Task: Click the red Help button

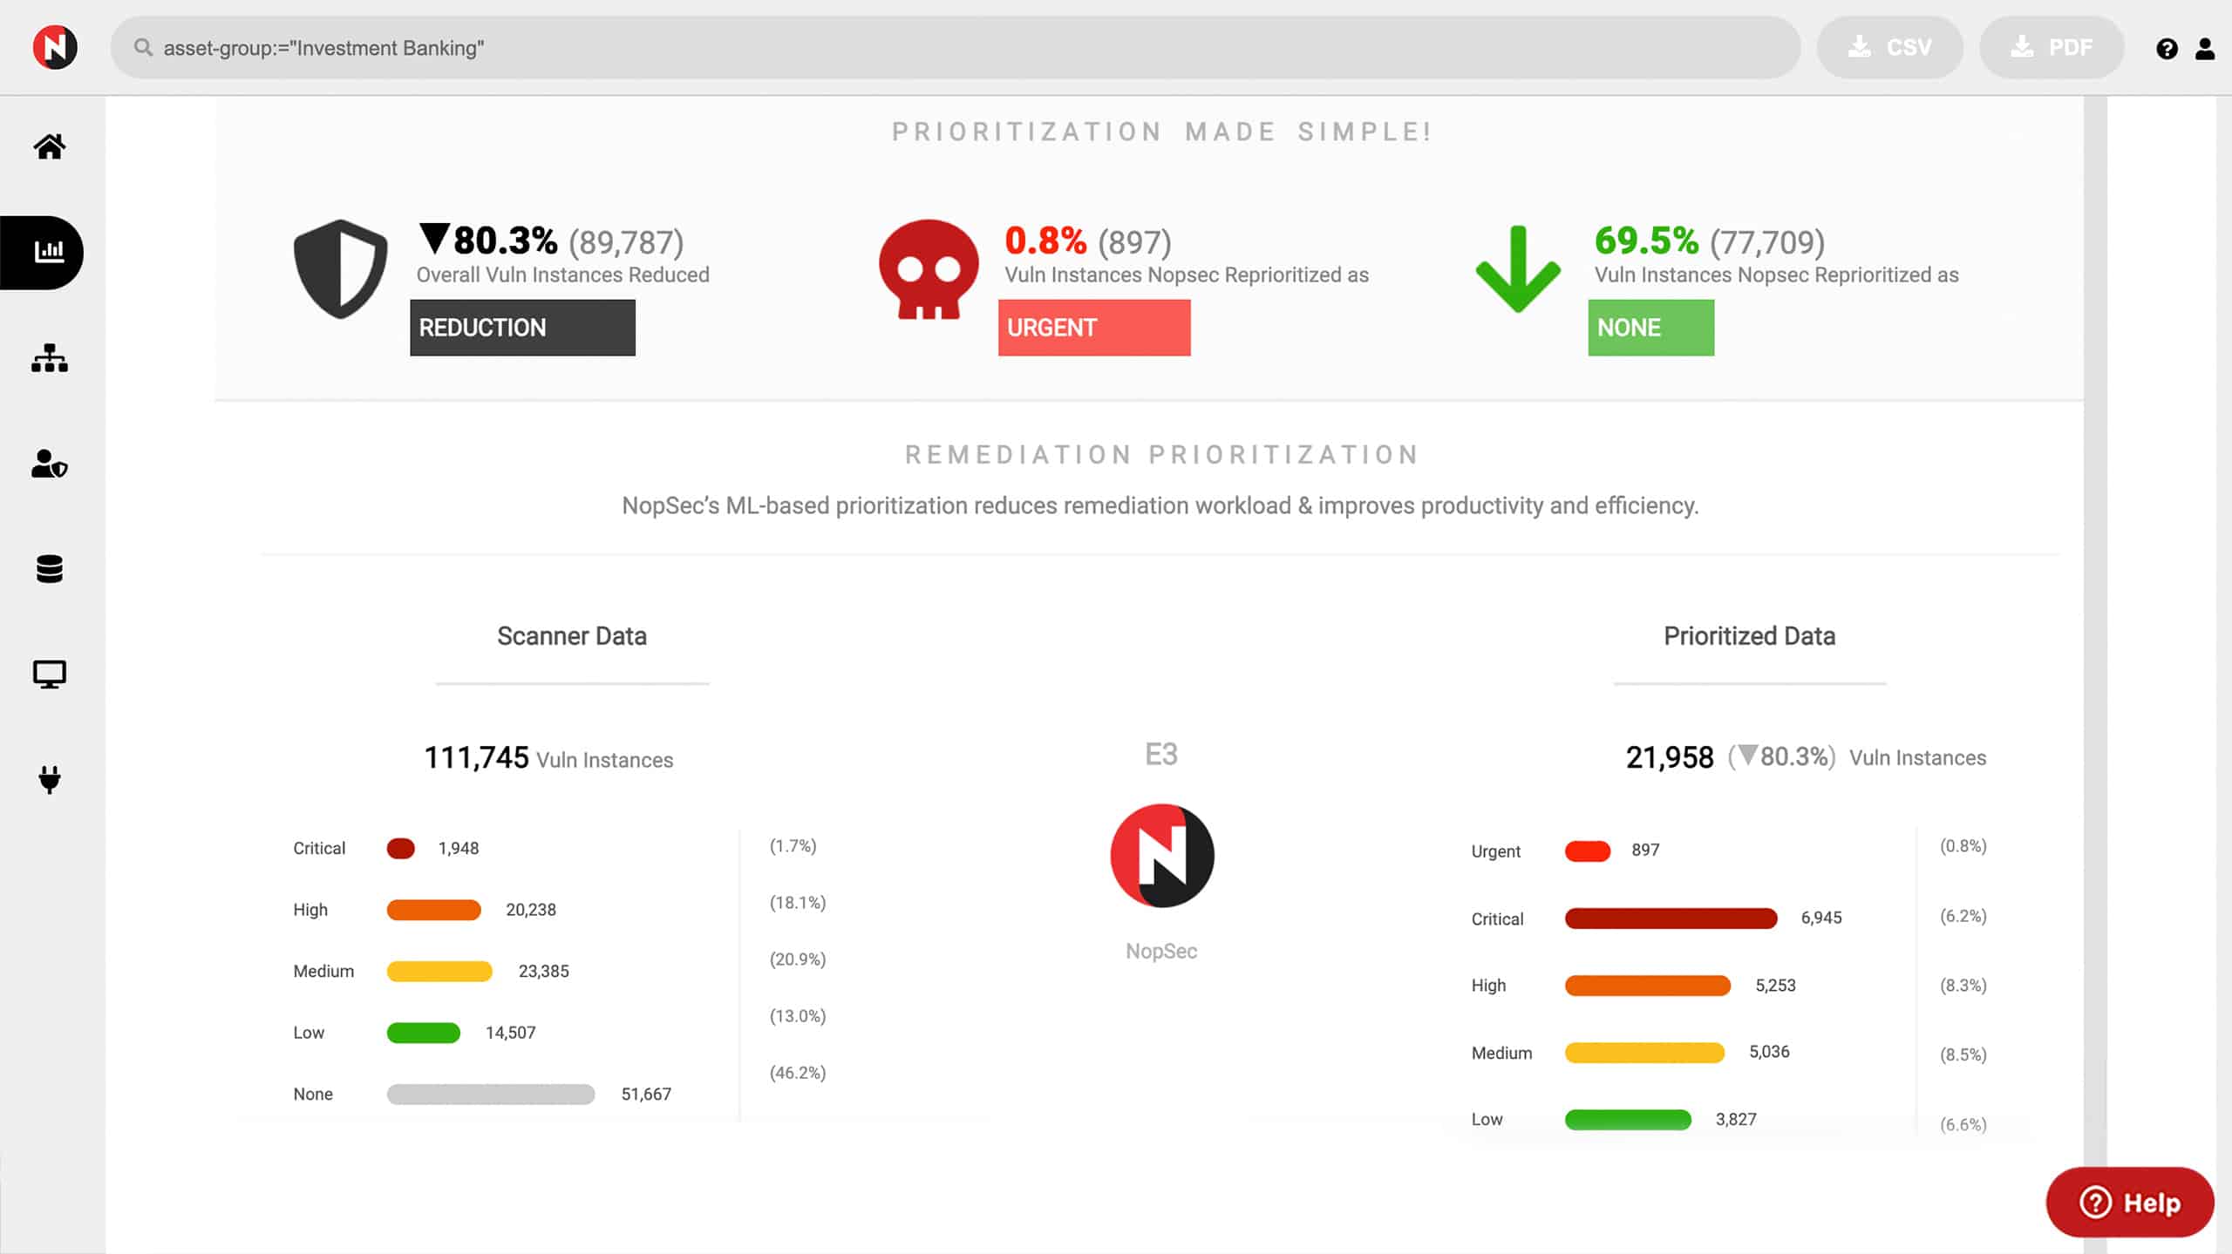Action: pos(2130,1203)
